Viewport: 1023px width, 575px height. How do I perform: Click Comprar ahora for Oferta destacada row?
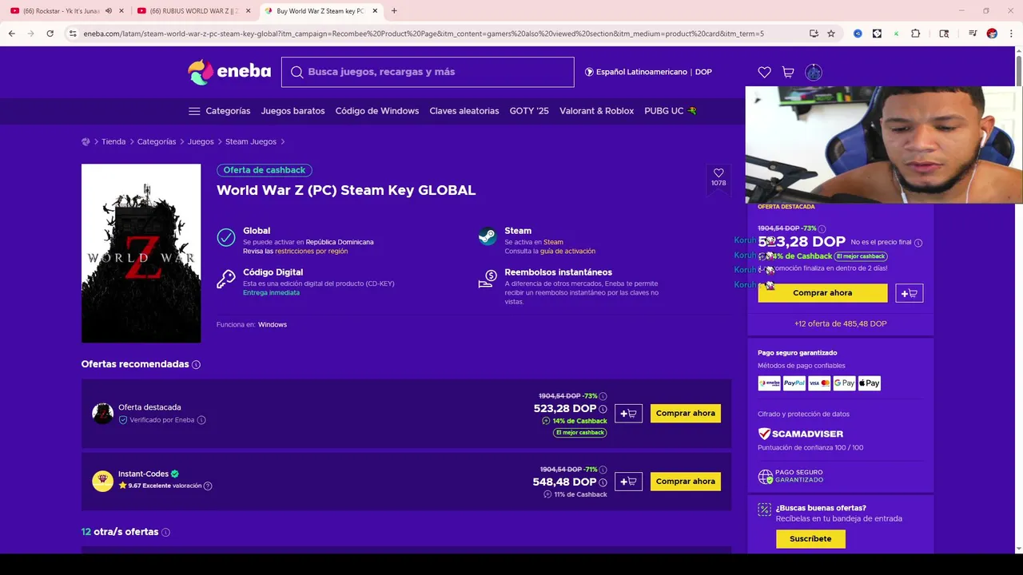point(686,414)
